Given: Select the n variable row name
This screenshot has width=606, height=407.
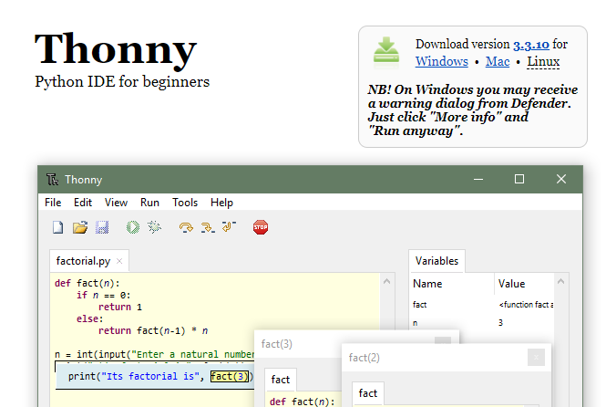Looking at the screenshot, I should [415, 323].
